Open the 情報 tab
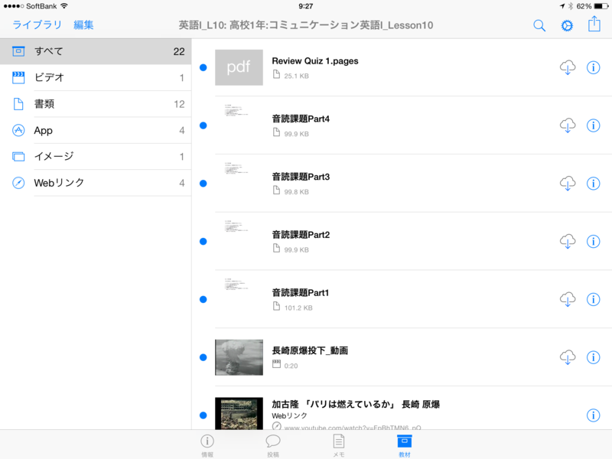 [x=207, y=446]
